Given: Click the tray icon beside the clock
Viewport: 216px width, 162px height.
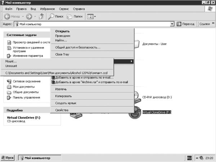Looking at the screenshot, I should (x=202, y=158).
